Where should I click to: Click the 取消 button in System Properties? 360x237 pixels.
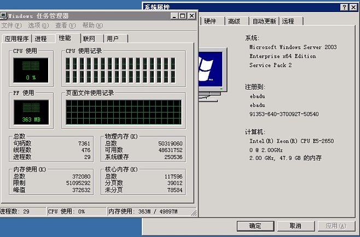[295, 226]
